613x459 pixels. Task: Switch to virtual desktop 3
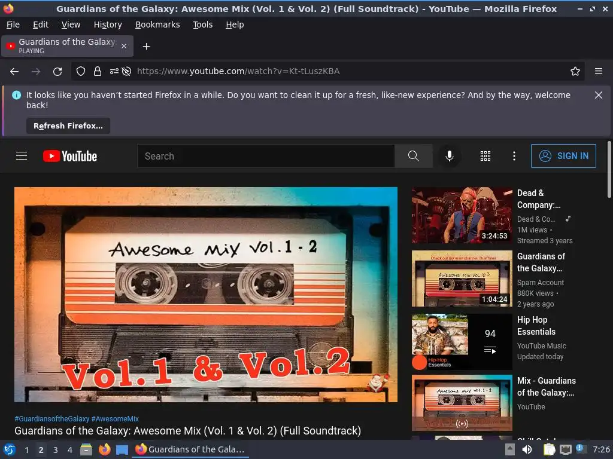(56, 450)
